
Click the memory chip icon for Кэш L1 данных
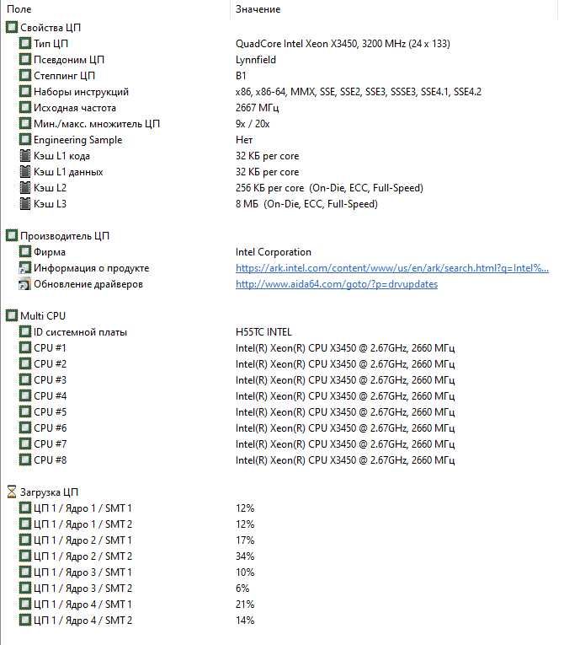[25, 172]
